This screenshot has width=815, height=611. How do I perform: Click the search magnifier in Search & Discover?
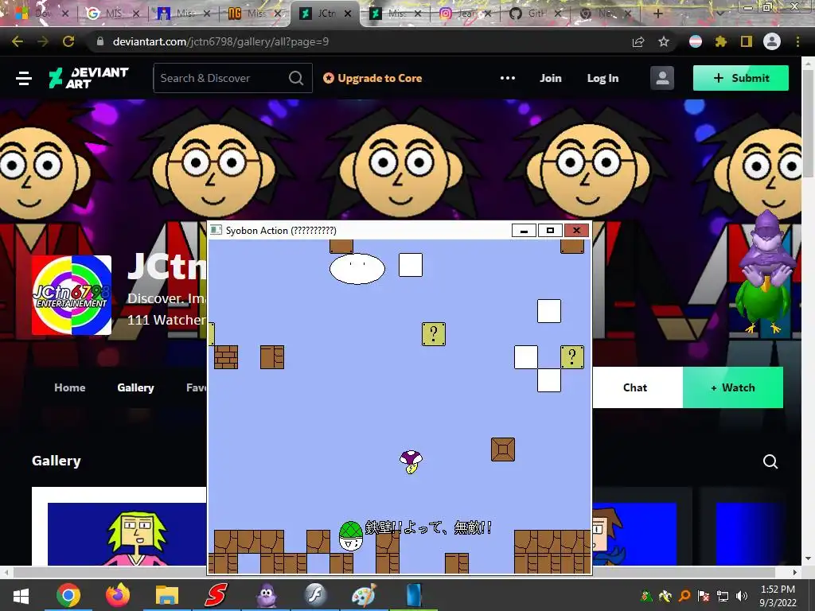296,79
